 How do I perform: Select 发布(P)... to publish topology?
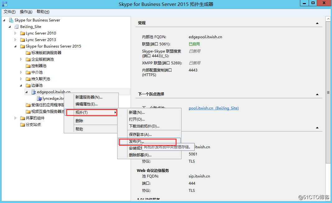pyautogui.click(x=149, y=141)
